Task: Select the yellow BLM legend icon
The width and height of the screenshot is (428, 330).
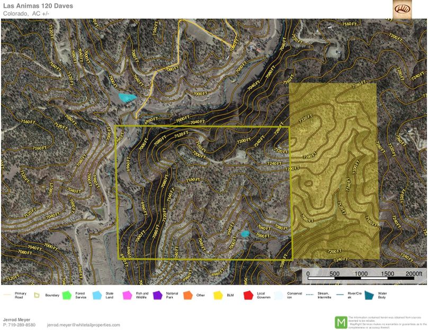Action: (218, 295)
